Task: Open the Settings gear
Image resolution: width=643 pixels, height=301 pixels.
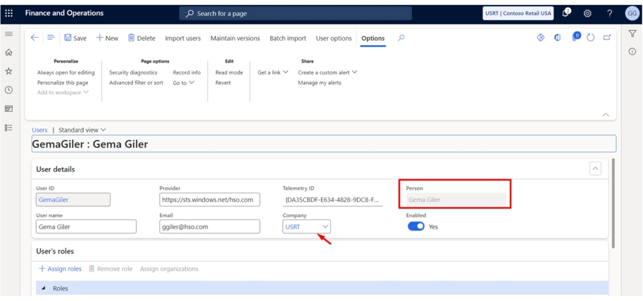Action: click(x=587, y=13)
